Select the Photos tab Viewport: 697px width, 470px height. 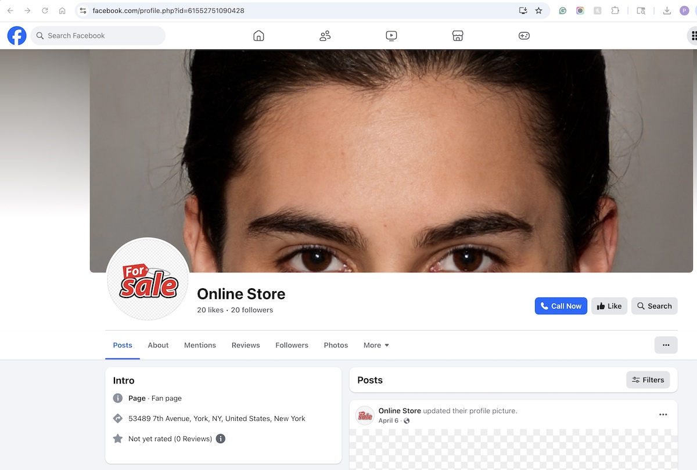[x=336, y=345]
